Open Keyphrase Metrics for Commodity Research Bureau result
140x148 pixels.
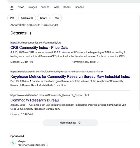pos(70,76)
